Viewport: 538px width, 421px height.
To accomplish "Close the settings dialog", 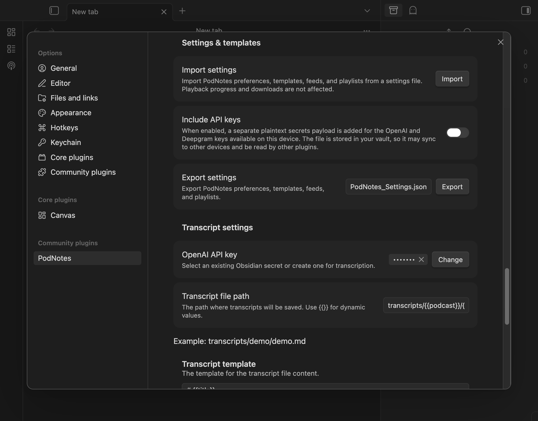I will (500, 42).
